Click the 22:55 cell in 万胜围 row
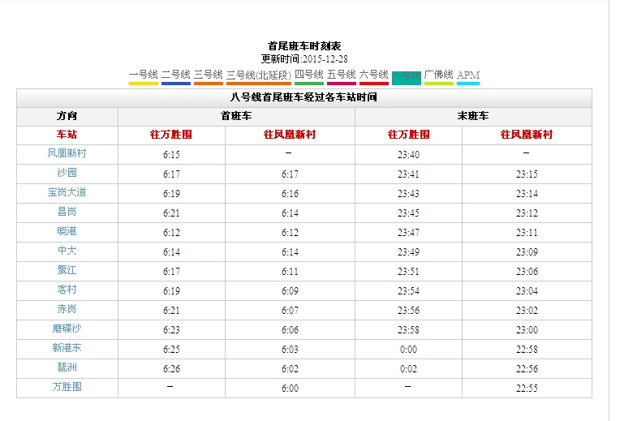This screenshot has height=421, width=620. (x=527, y=389)
